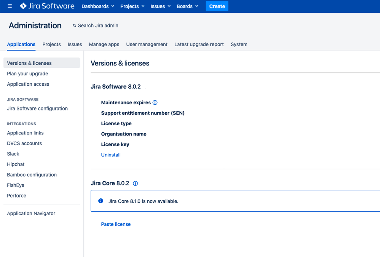Click info icon beside Jira Core 8.0.2
The height and width of the screenshot is (257, 380).
(135, 184)
